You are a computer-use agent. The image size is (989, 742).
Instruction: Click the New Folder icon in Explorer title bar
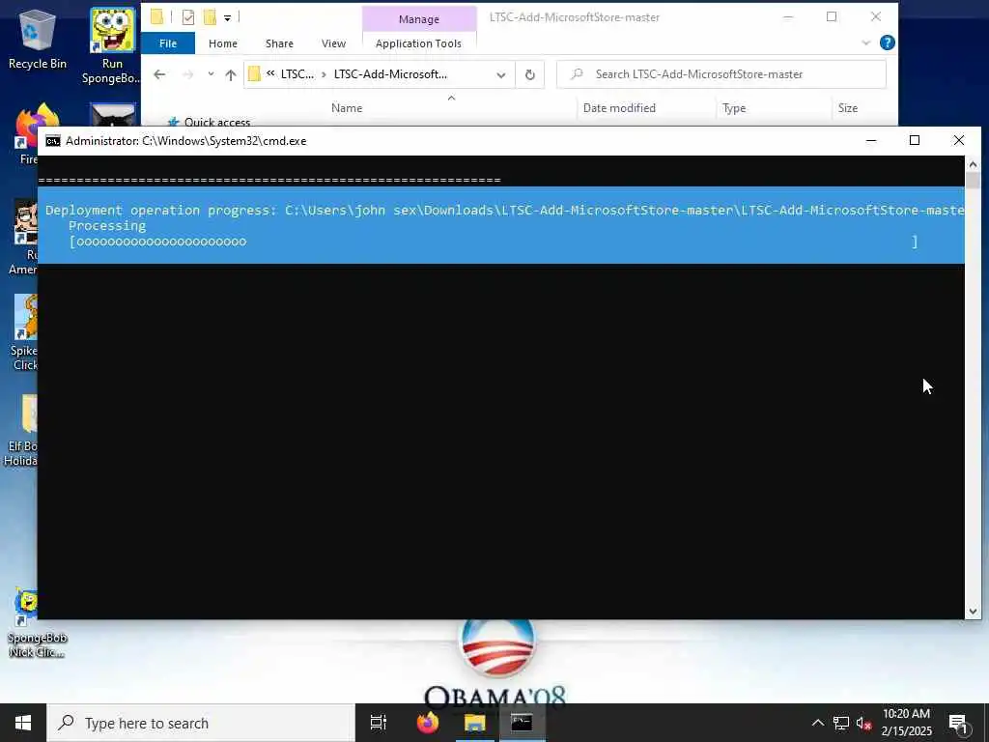tap(210, 17)
